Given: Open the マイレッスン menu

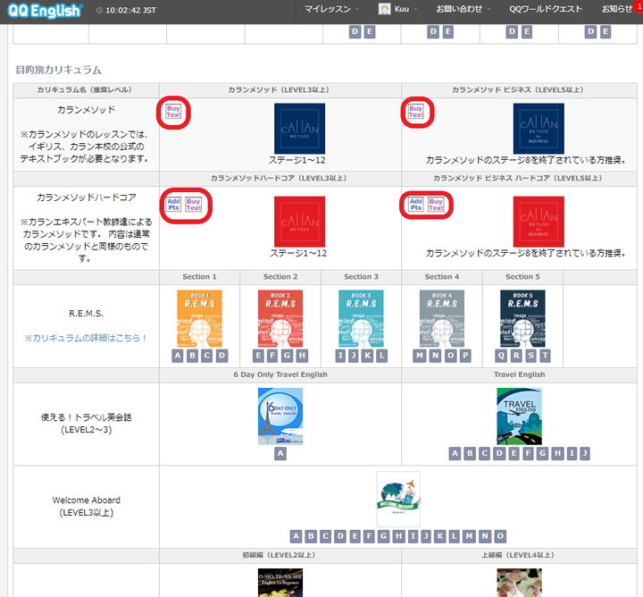Looking at the screenshot, I should click(x=331, y=9).
